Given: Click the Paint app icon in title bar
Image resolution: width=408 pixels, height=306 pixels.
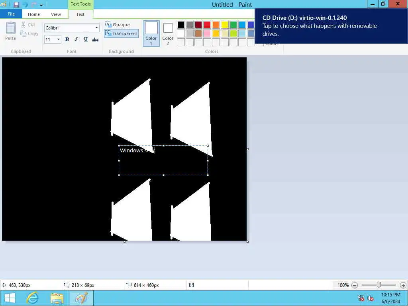Looking at the screenshot, I should 3,4.
